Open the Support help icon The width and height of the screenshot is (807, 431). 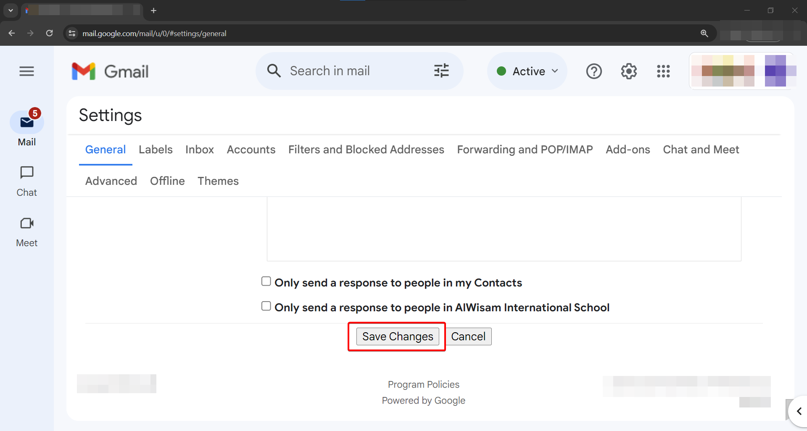point(594,71)
